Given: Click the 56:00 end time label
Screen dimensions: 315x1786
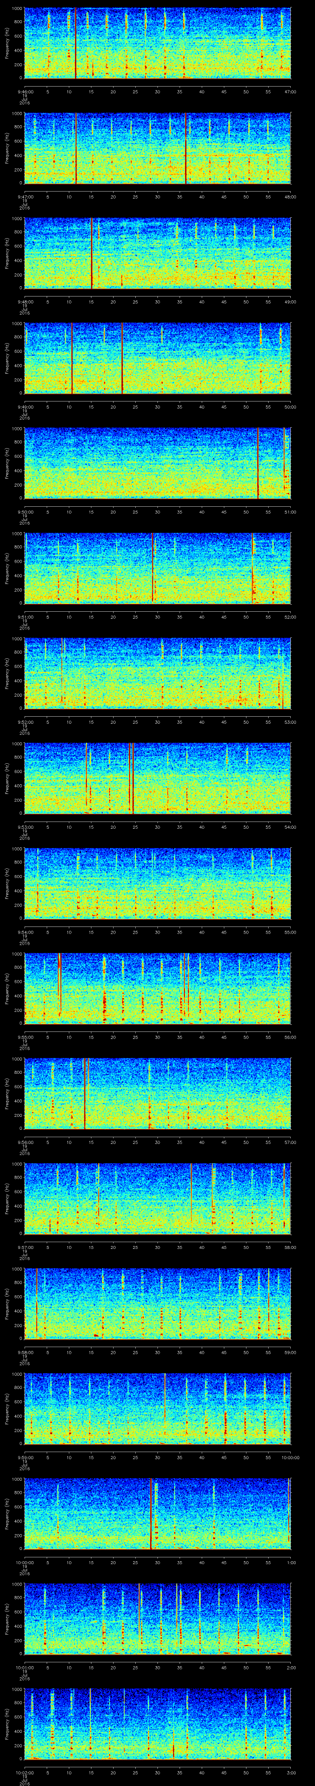Looking at the screenshot, I should 290,1037.
